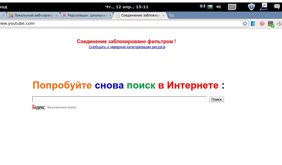Open the clock showing Чт., 12 апр., 15:11
Viewport: 282px width, 165px height.
[x=127, y=7]
